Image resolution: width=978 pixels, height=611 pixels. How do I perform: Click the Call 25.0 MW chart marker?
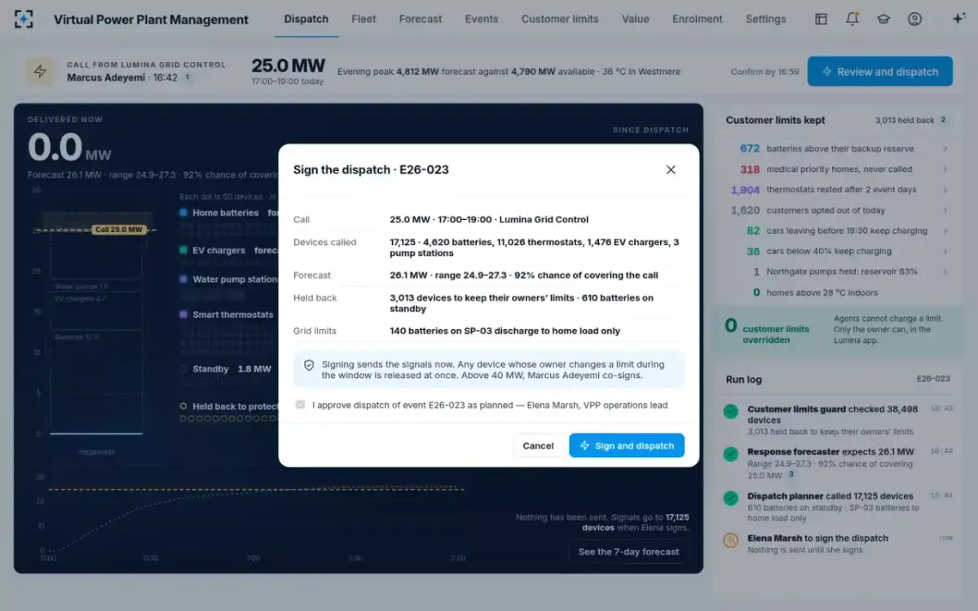(x=119, y=230)
